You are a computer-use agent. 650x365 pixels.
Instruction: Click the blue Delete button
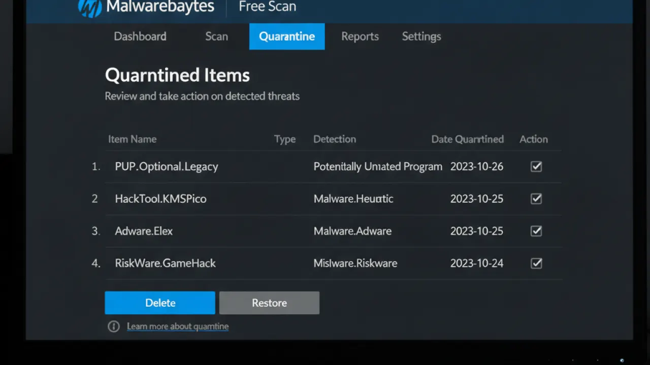tap(160, 303)
